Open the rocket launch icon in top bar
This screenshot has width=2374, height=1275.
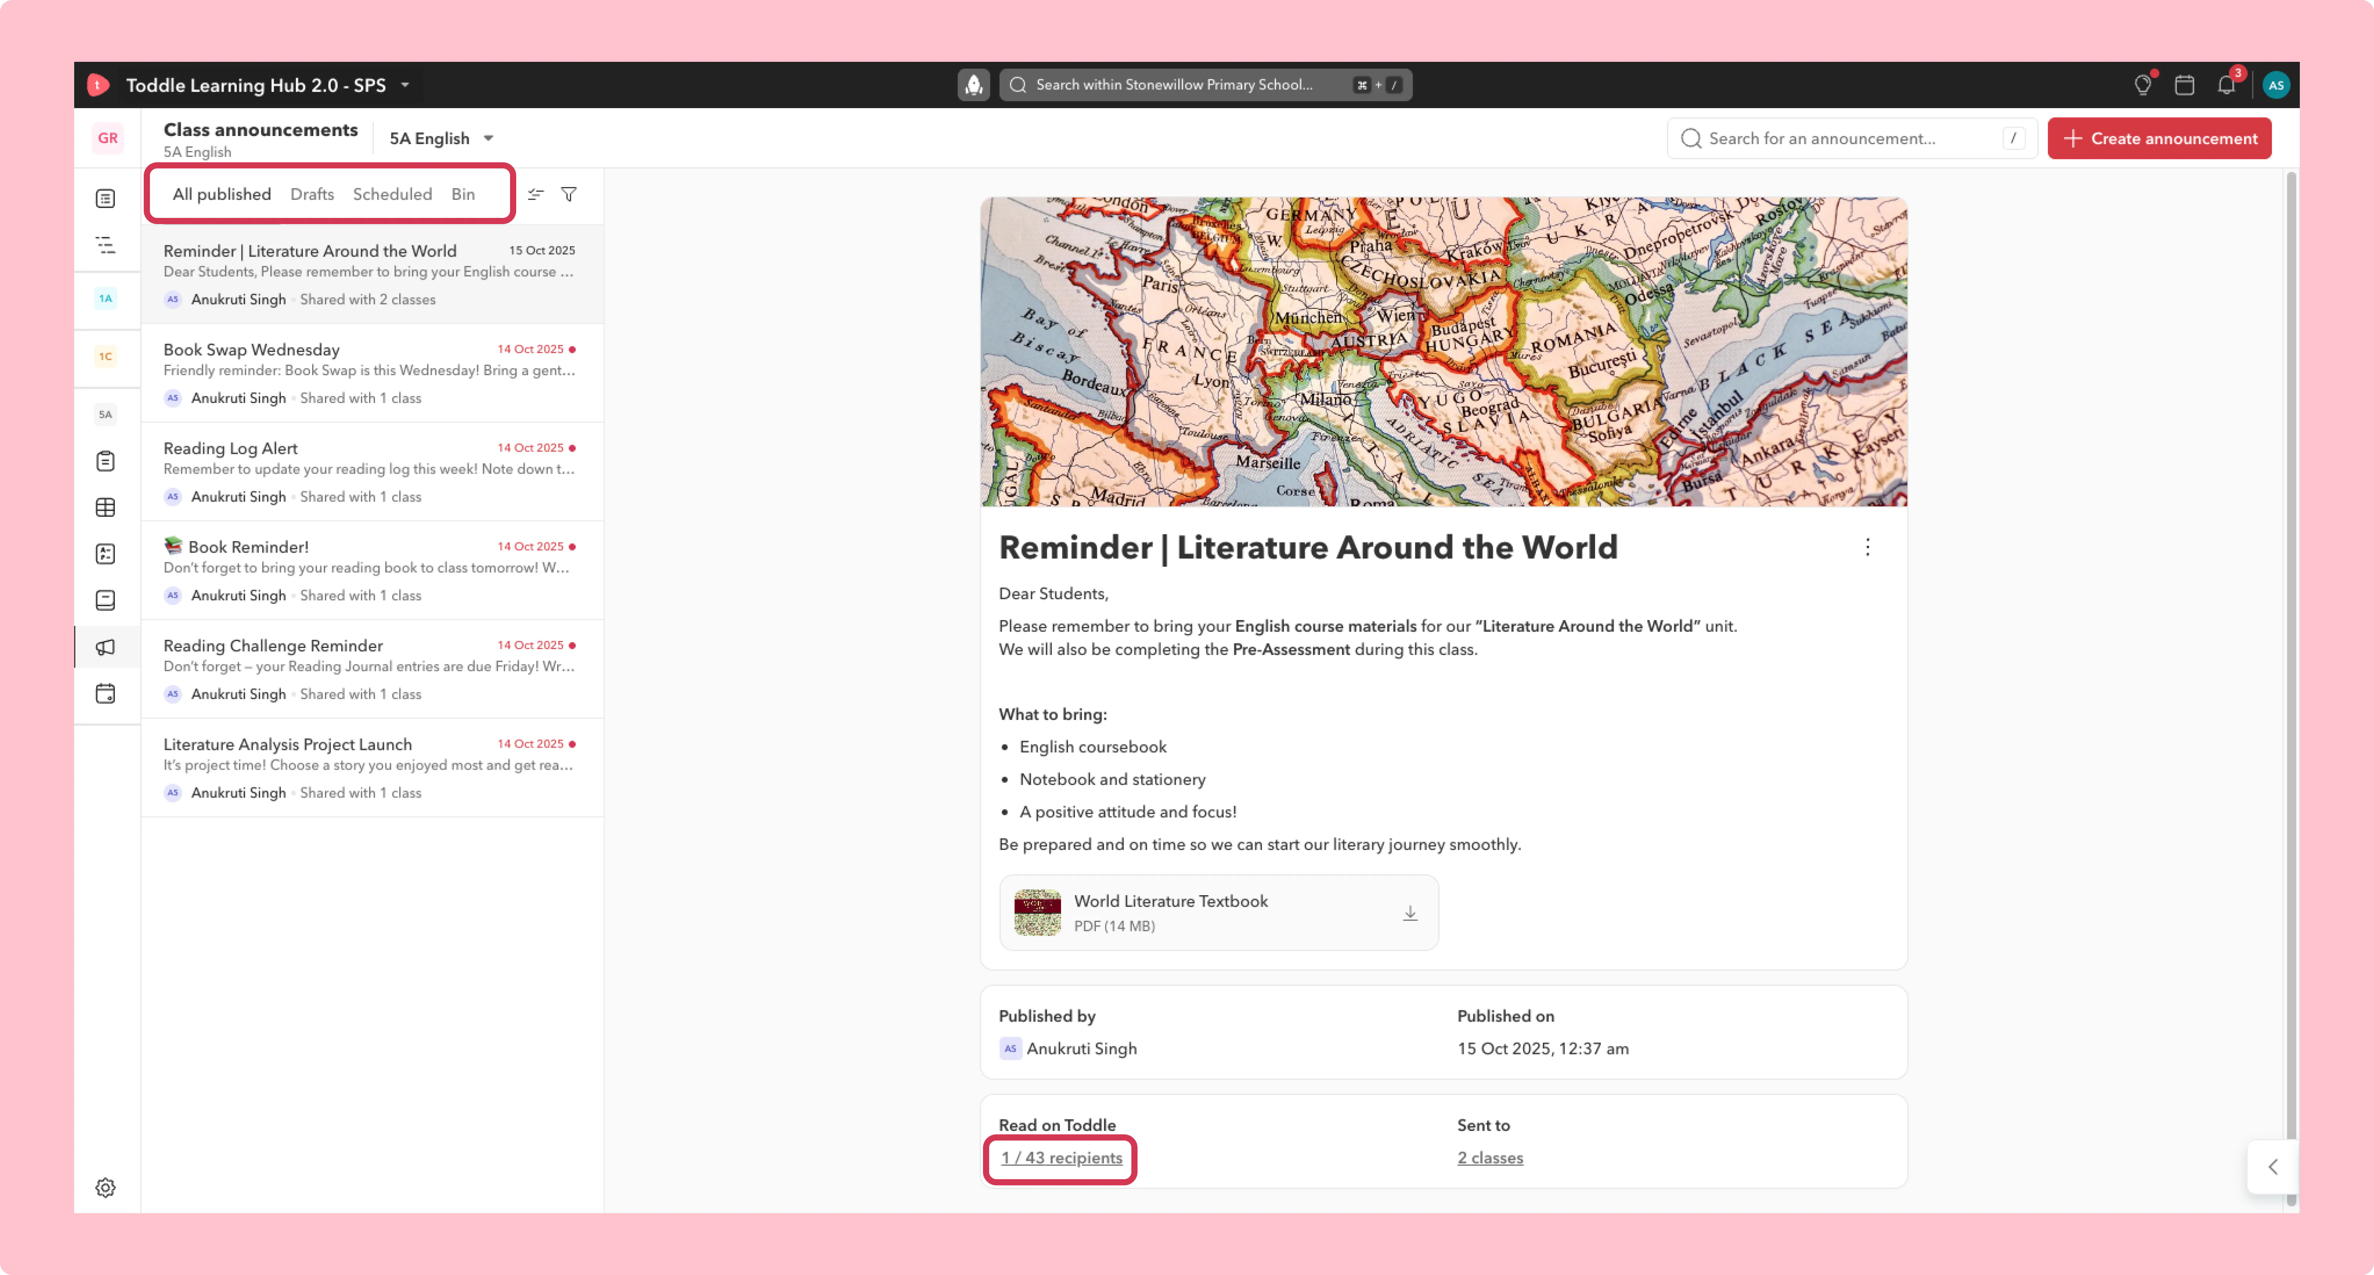click(973, 85)
